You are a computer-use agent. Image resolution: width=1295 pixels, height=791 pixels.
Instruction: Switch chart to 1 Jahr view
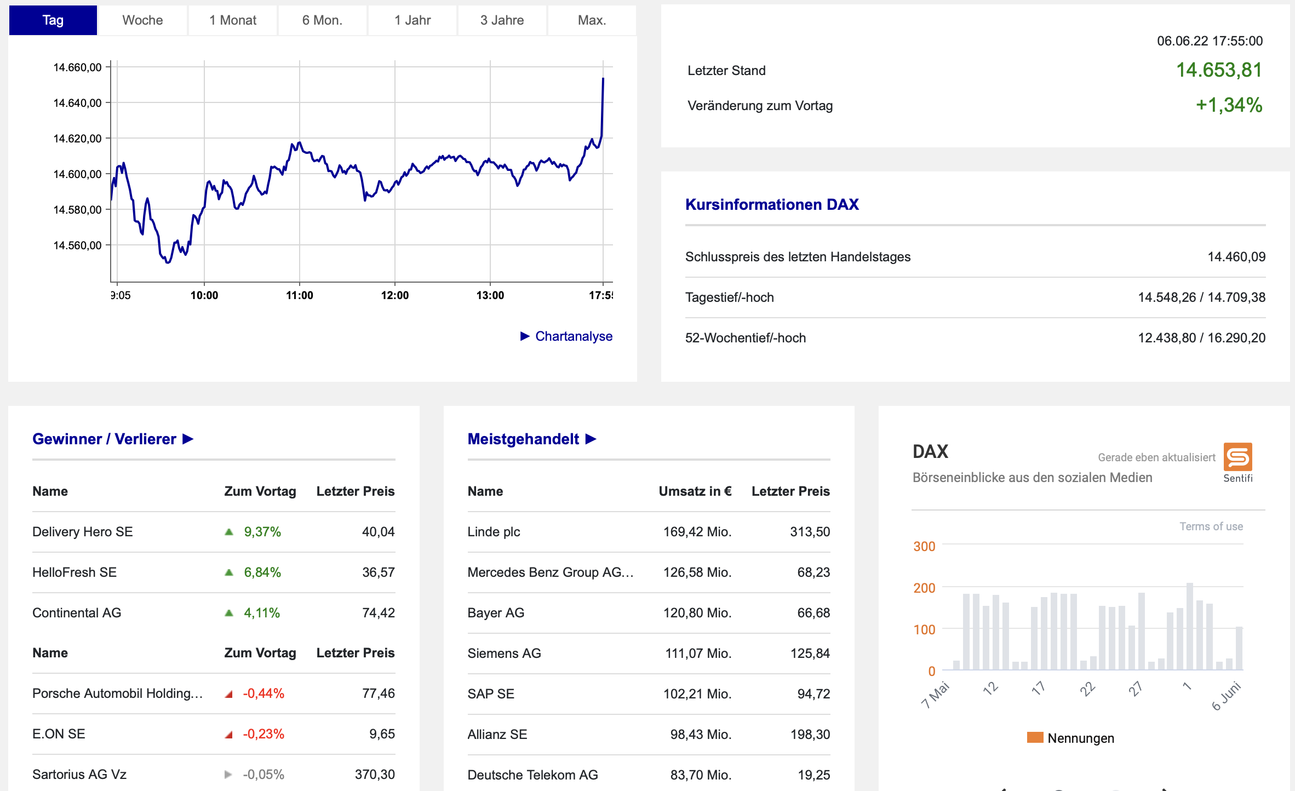(412, 20)
